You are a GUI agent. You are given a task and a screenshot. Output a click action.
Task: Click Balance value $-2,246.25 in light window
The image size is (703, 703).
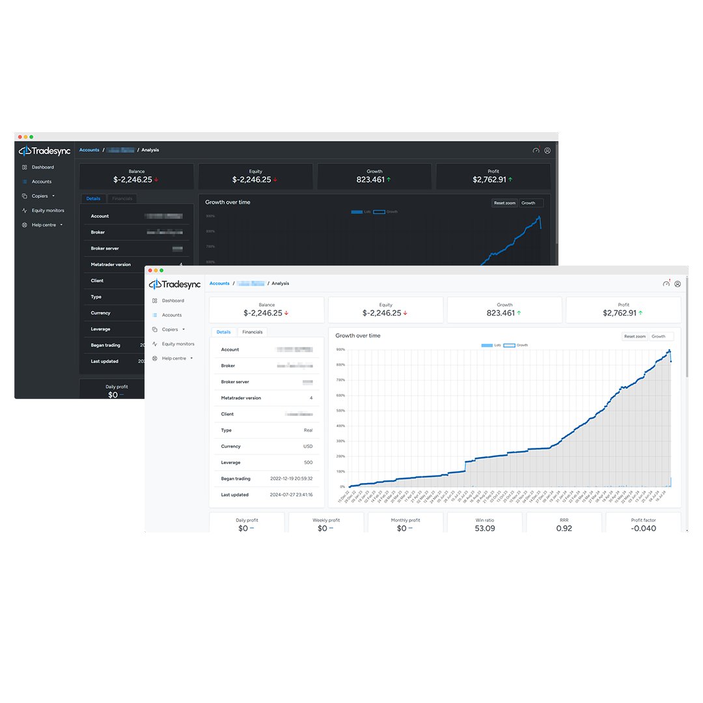(x=263, y=313)
